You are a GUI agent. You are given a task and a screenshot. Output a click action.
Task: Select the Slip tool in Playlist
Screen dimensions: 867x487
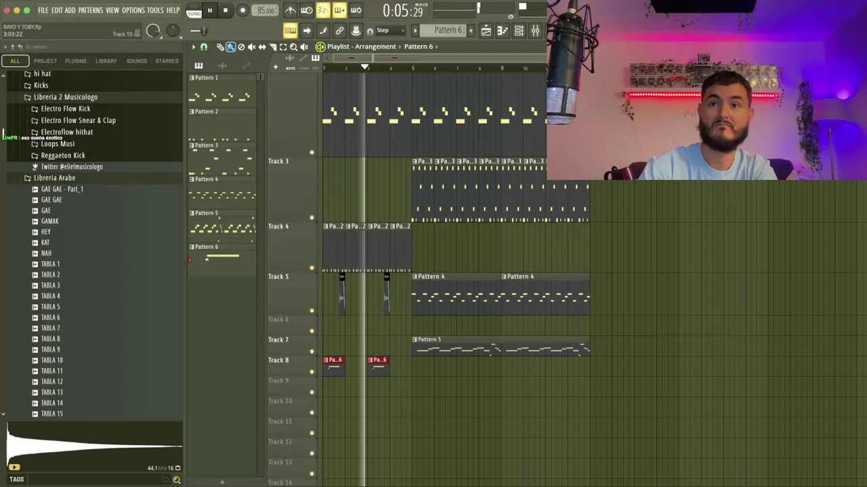tap(262, 47)
